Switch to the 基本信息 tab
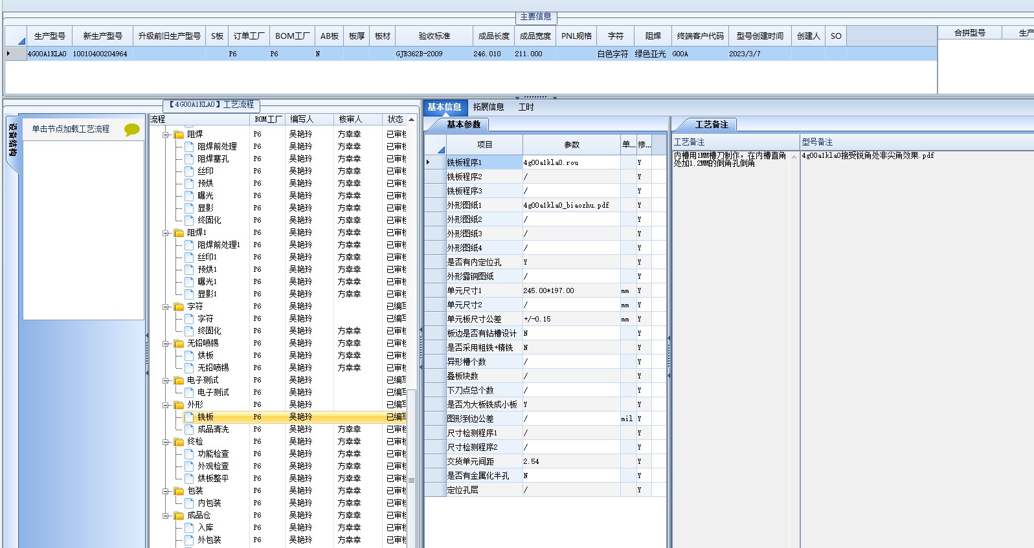Viewport: 1034px width, 548px height. (x=444, y=107)
